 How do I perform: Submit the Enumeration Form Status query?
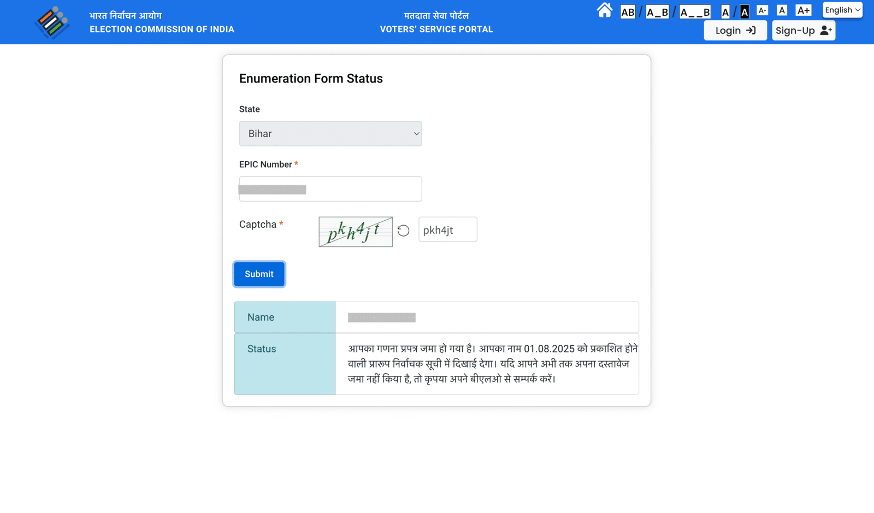[x=259, y=274]
